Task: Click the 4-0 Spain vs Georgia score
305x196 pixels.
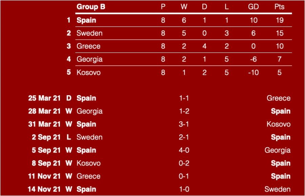Action: (184, 150)
